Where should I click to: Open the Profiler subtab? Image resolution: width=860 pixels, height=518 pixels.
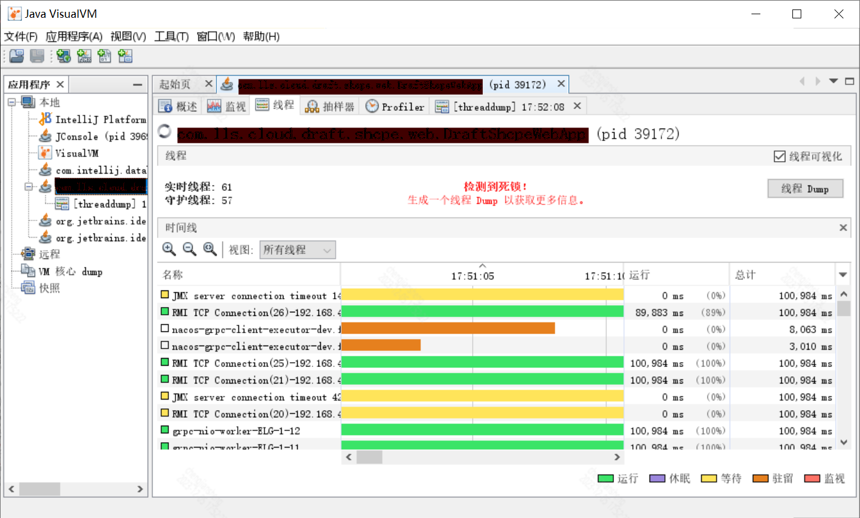coord(395,107)
